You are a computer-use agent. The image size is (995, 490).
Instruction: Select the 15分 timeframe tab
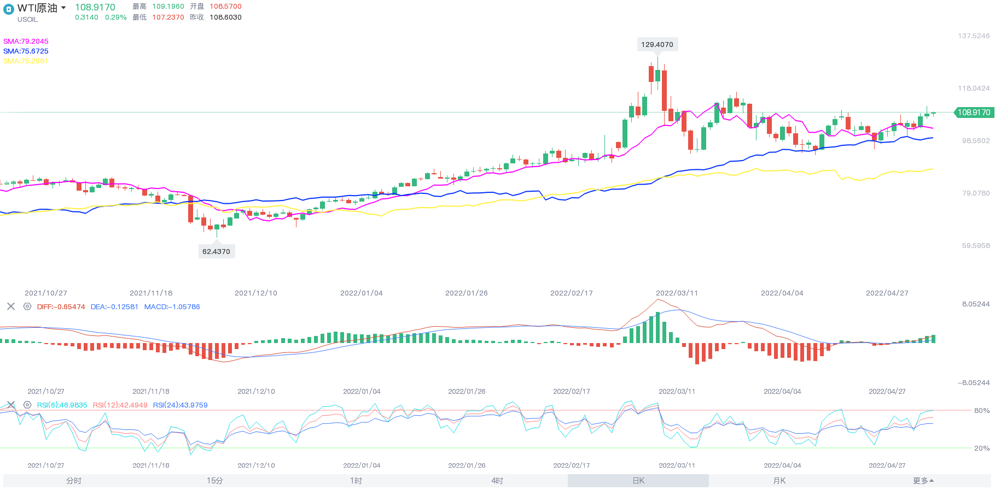click(x=214, y=481)
